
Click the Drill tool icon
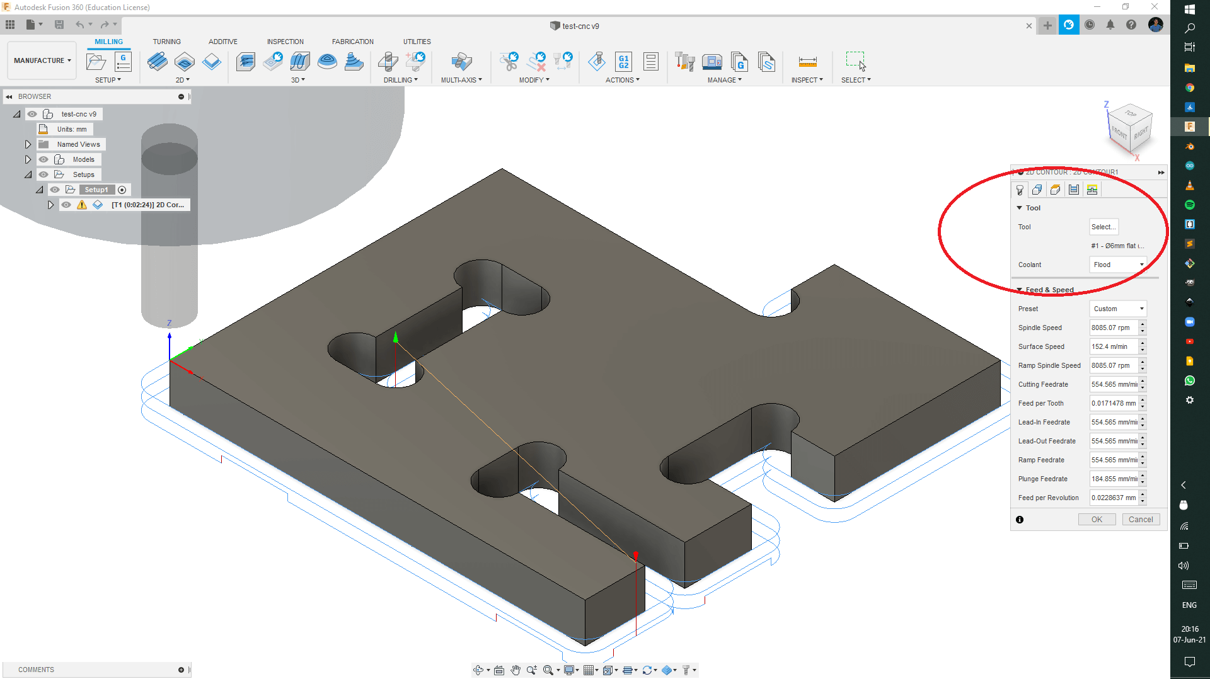pos(388,62)
